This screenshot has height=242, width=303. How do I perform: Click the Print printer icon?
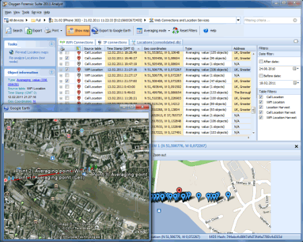(48, 30)
